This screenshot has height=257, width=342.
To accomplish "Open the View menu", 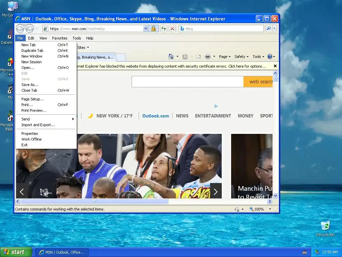I will (x=43, y=38).
